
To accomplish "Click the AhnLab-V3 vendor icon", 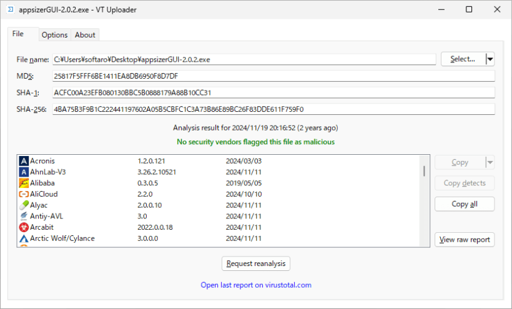I will click(24, 172).
